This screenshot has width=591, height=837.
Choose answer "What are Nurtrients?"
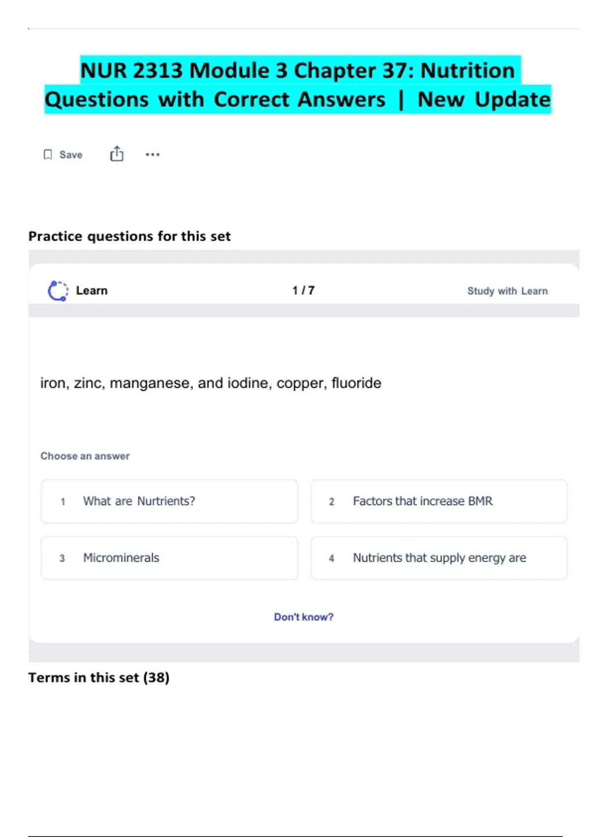point(169,501)
